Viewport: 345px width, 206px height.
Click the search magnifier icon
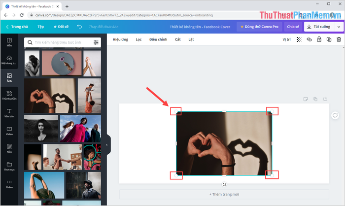pos(30,42)
